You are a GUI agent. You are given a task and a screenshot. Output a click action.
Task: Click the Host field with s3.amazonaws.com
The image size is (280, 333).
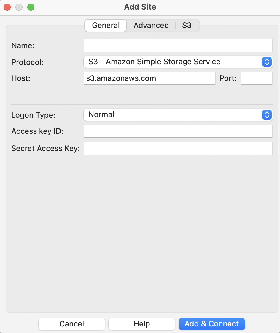150,78
